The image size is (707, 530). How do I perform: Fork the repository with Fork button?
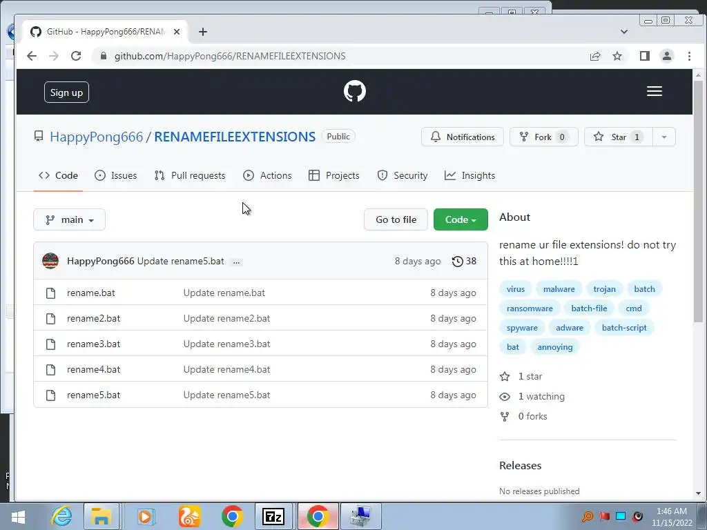544,137
